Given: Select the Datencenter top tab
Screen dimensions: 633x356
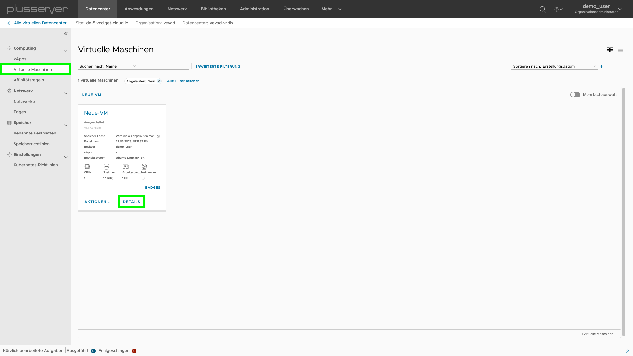Looking at the screenshot, I should [98, 9].
